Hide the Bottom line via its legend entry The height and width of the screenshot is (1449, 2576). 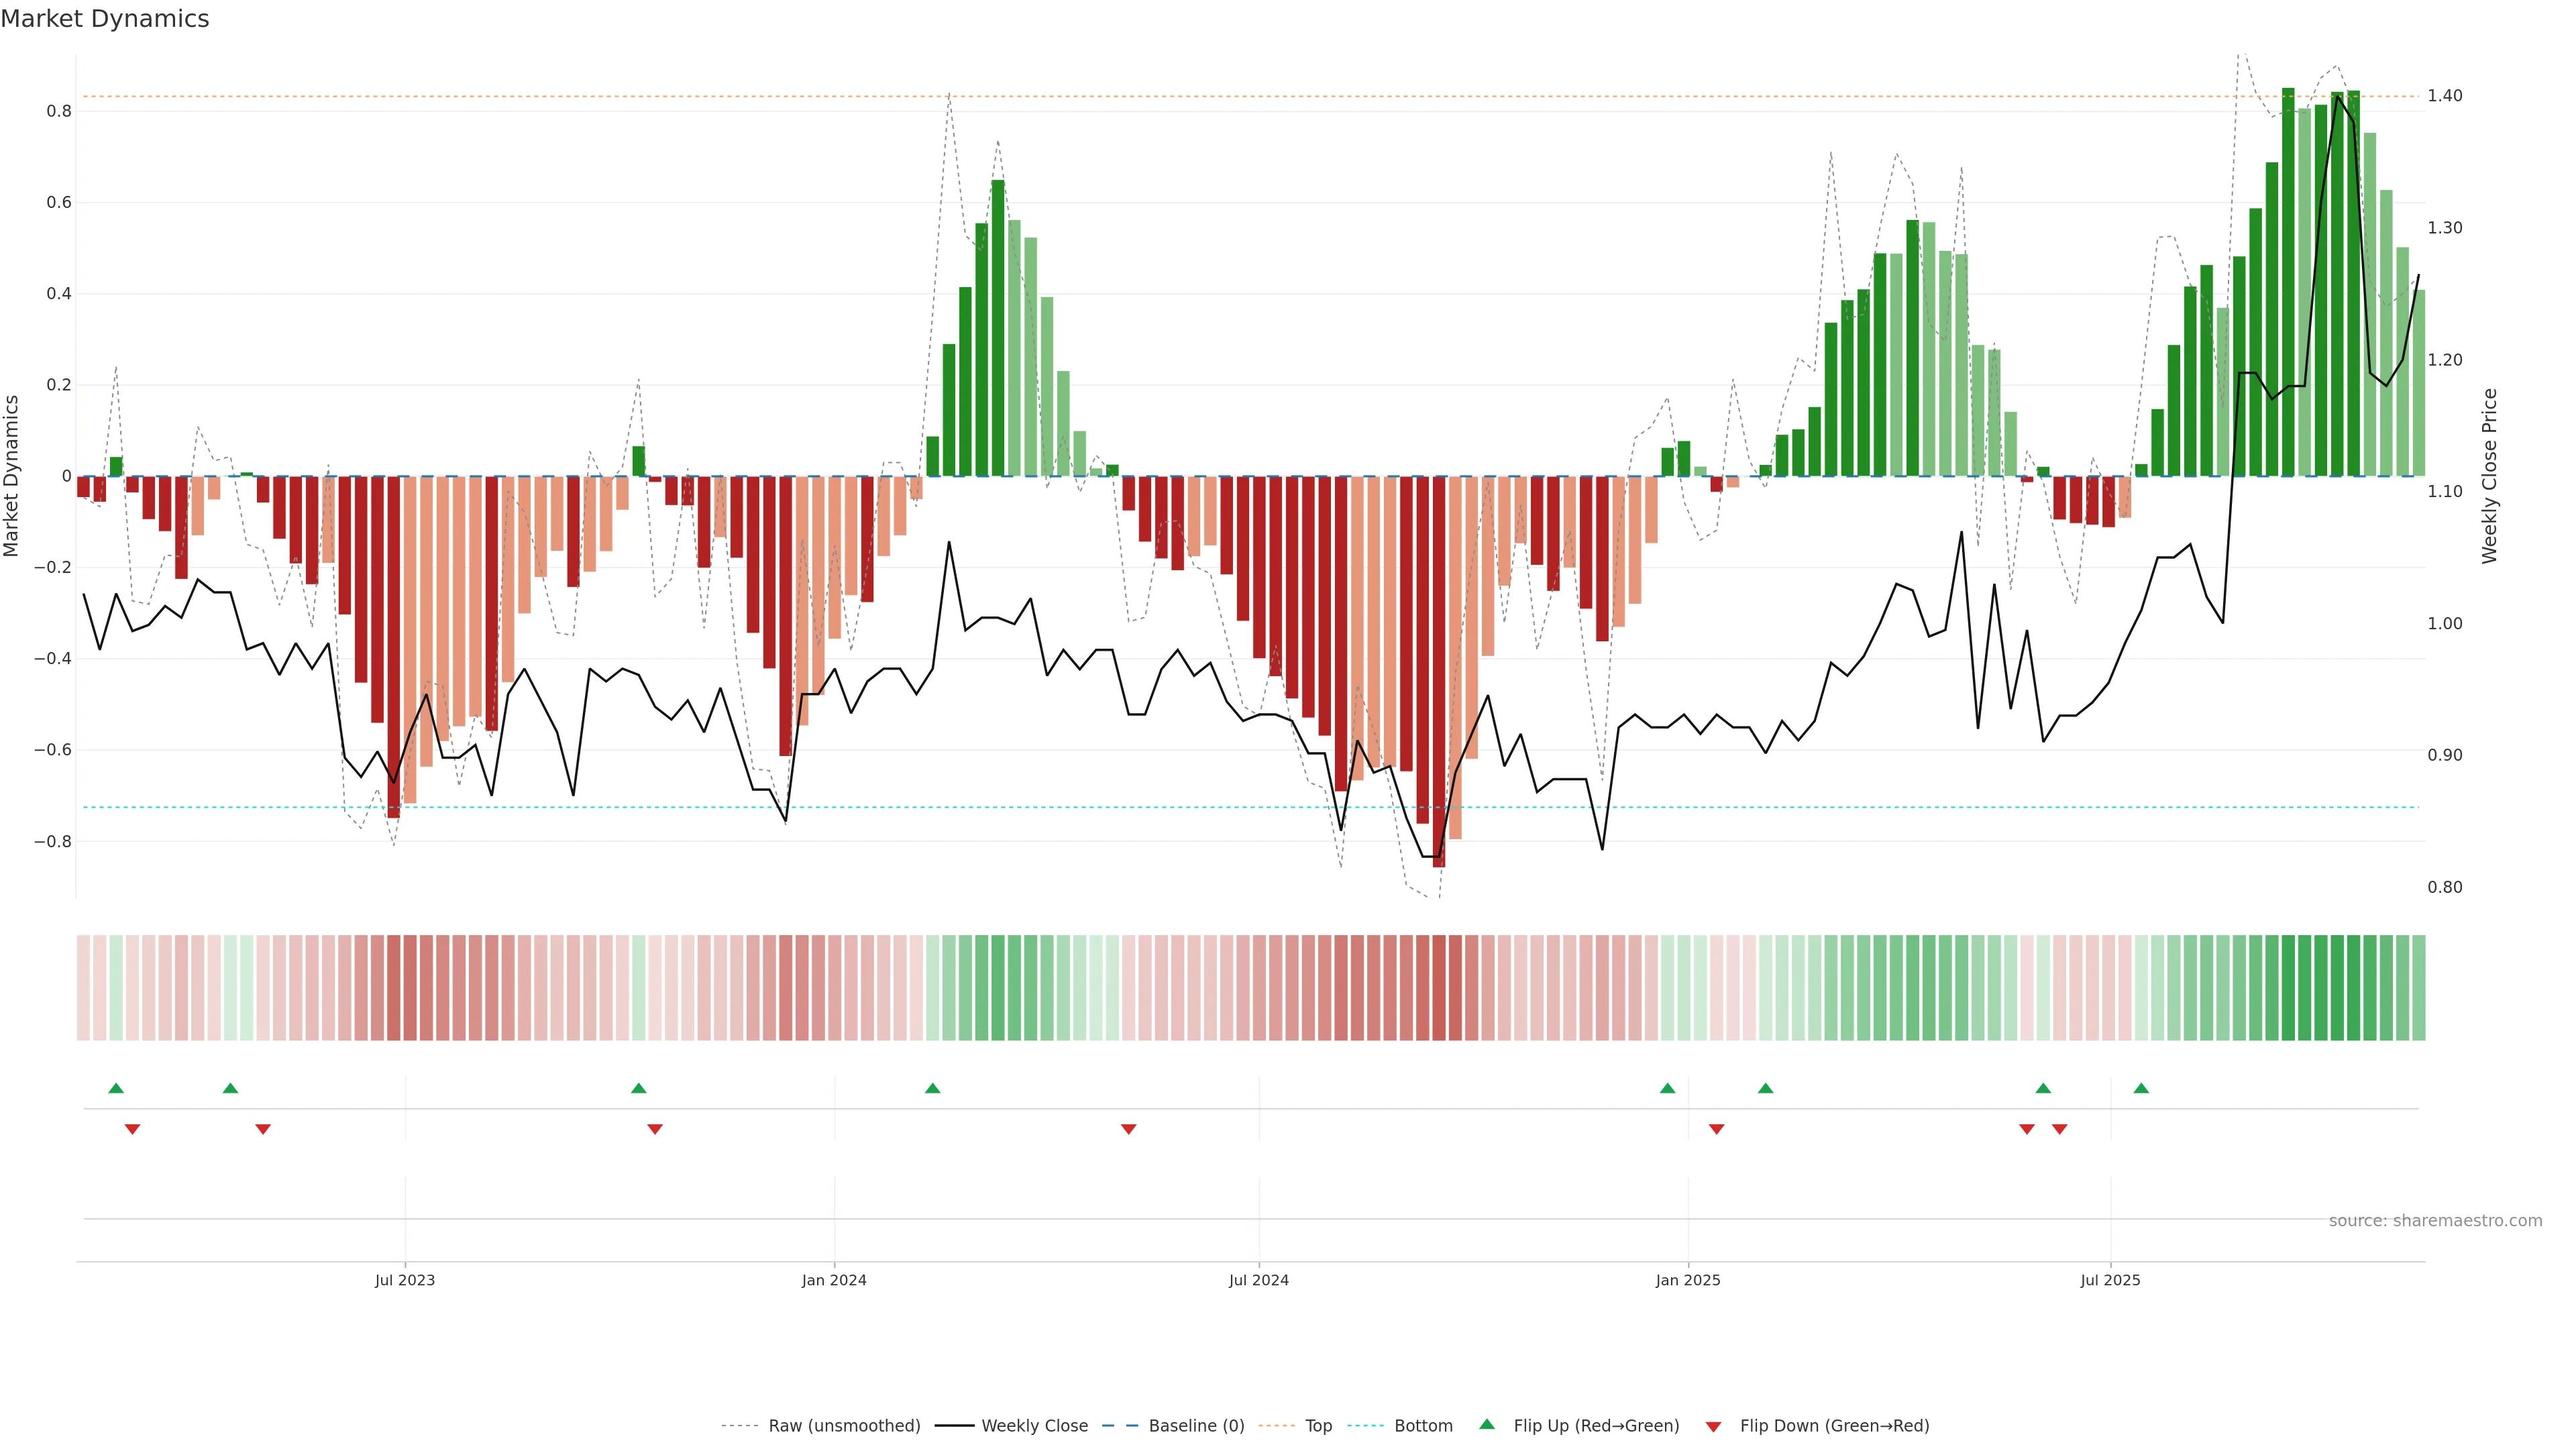click(1423, 1426)
